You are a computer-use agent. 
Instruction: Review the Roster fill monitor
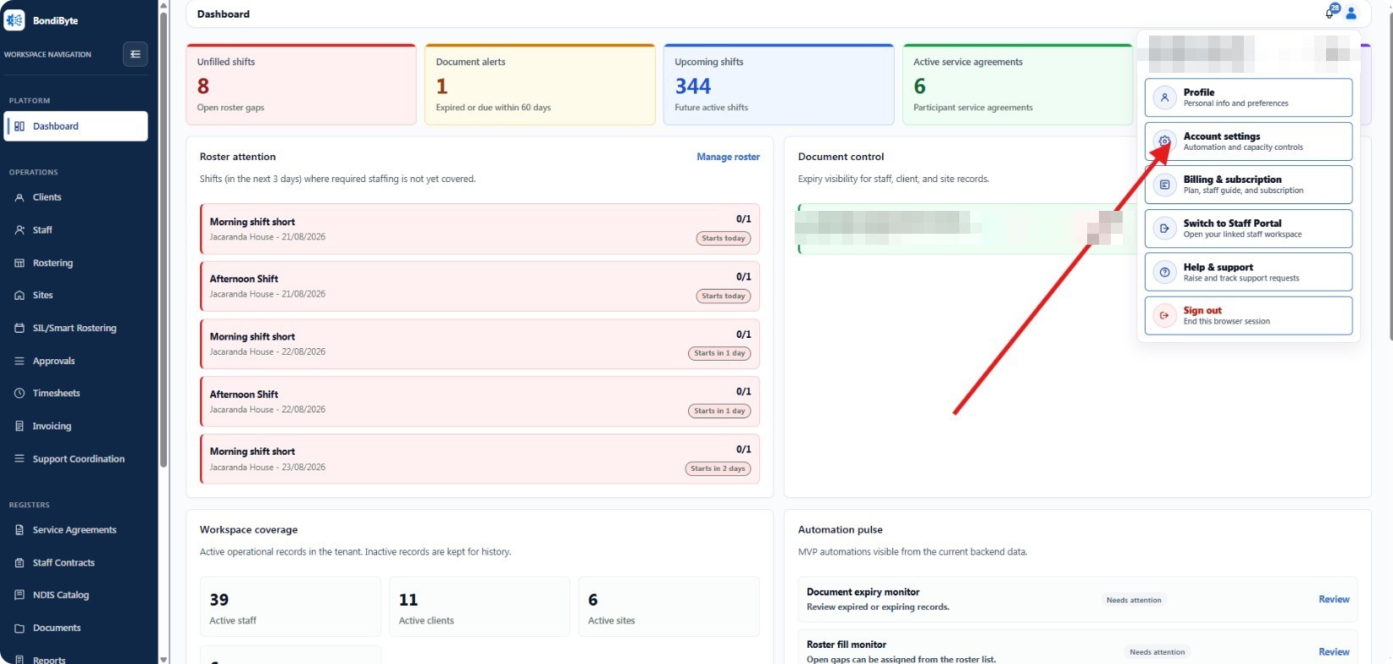click(x=1334, y=652)
